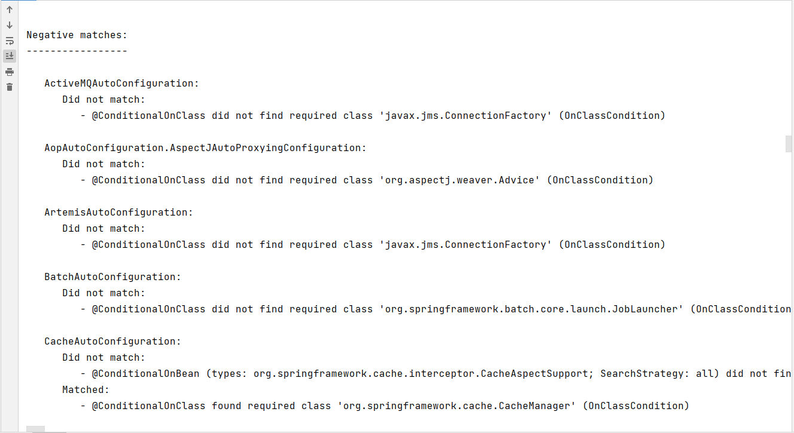Click the ArtemisAutoConfiguration line
The width and height of the screenshot is (794, 433).
(x=118, y=213)
